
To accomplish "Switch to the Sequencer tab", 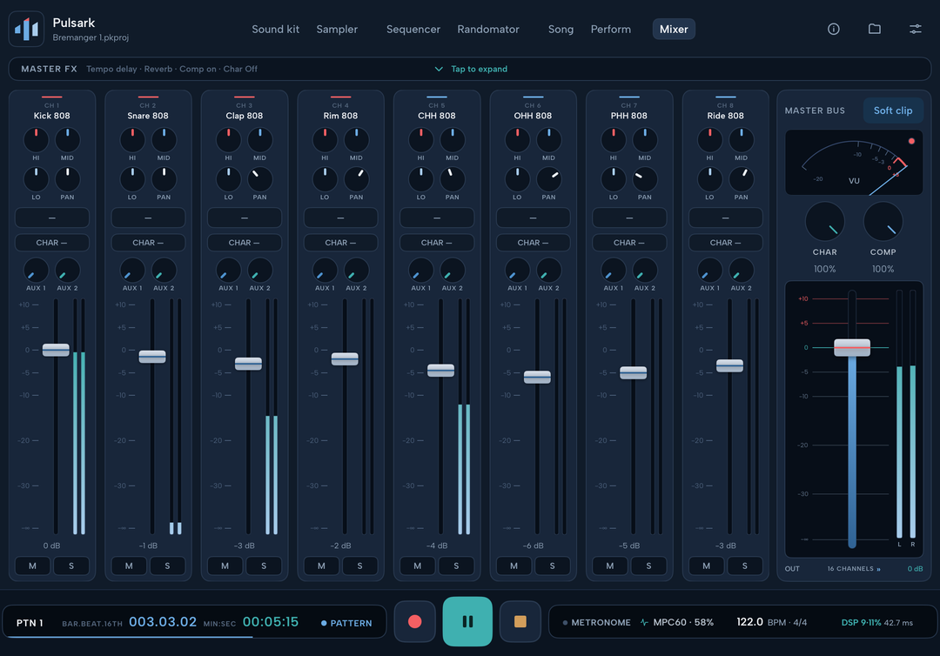I will tap(413, 29).
